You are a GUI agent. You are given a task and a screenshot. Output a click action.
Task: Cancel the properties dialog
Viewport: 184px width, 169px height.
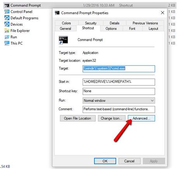click(129, 161)
